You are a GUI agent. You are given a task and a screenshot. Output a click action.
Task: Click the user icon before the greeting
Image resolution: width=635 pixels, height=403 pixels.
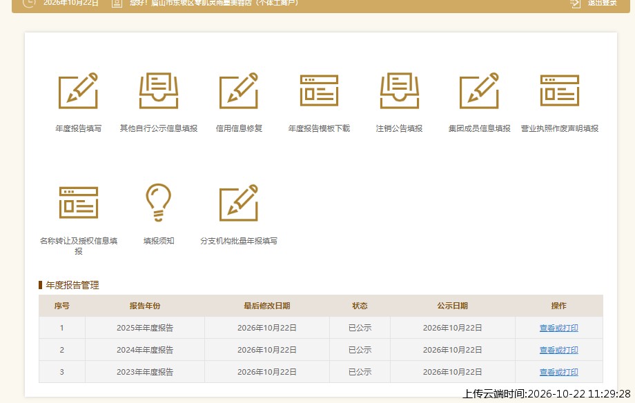coord(117,3)
